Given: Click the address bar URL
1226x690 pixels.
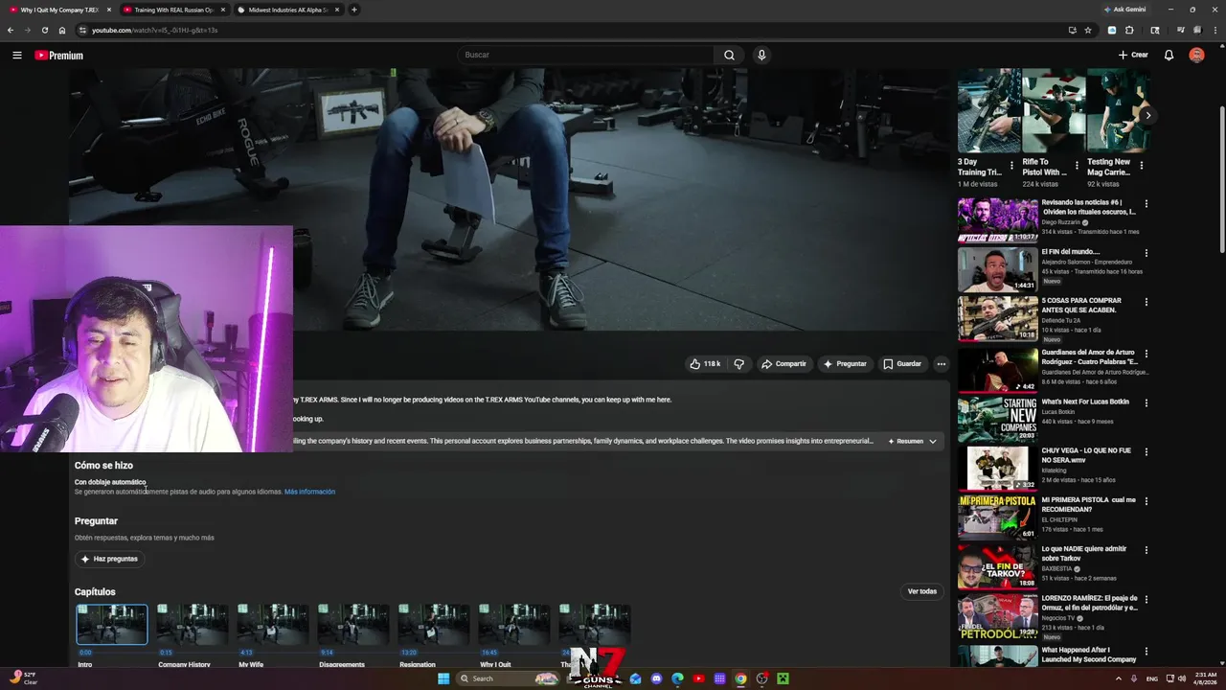Looking at the screenshot, I should point(154,30).
